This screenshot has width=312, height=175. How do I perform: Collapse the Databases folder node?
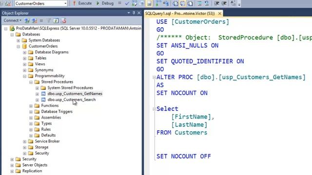point(12,35)
